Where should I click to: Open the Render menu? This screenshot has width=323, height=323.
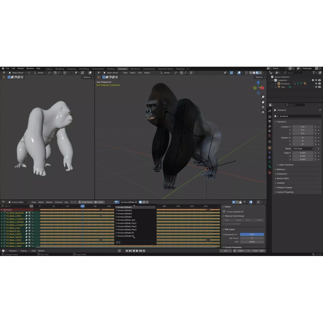21,68
